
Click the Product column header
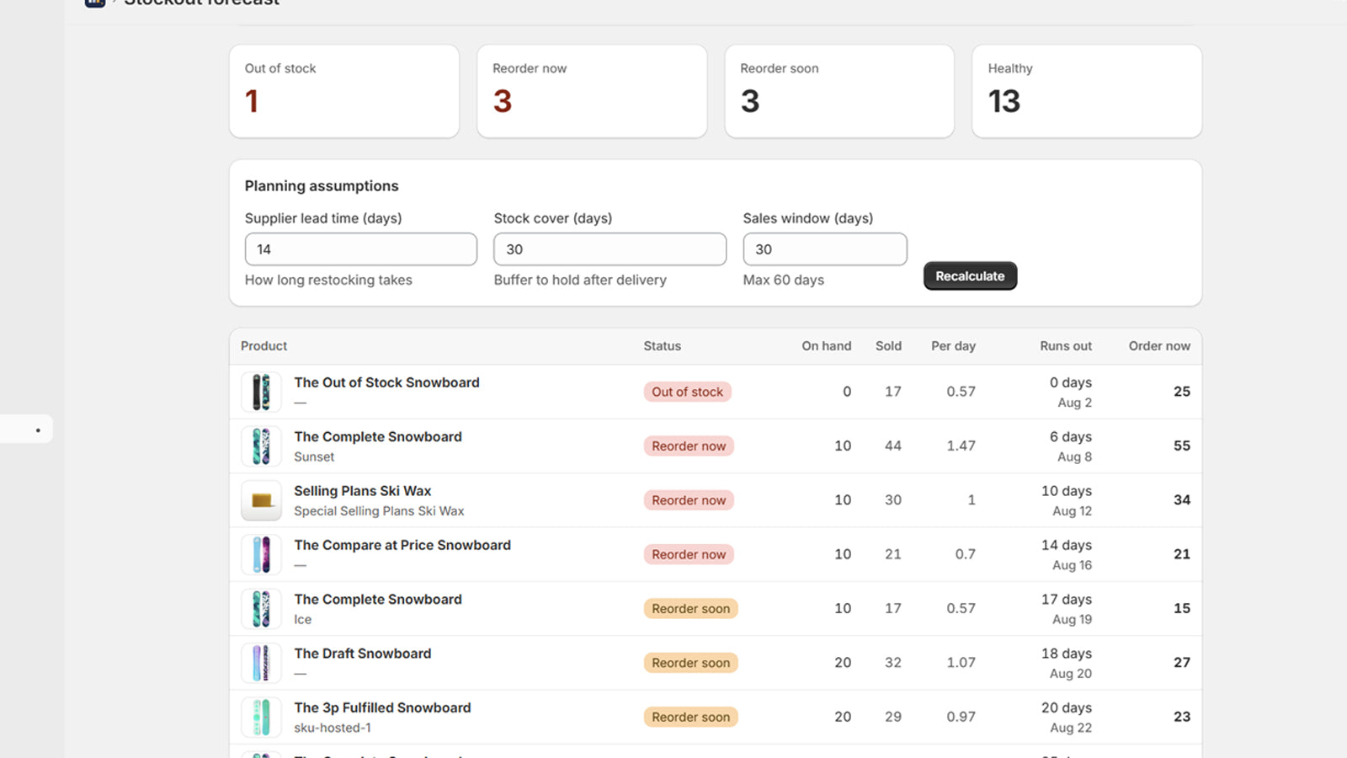pos(264,346)
